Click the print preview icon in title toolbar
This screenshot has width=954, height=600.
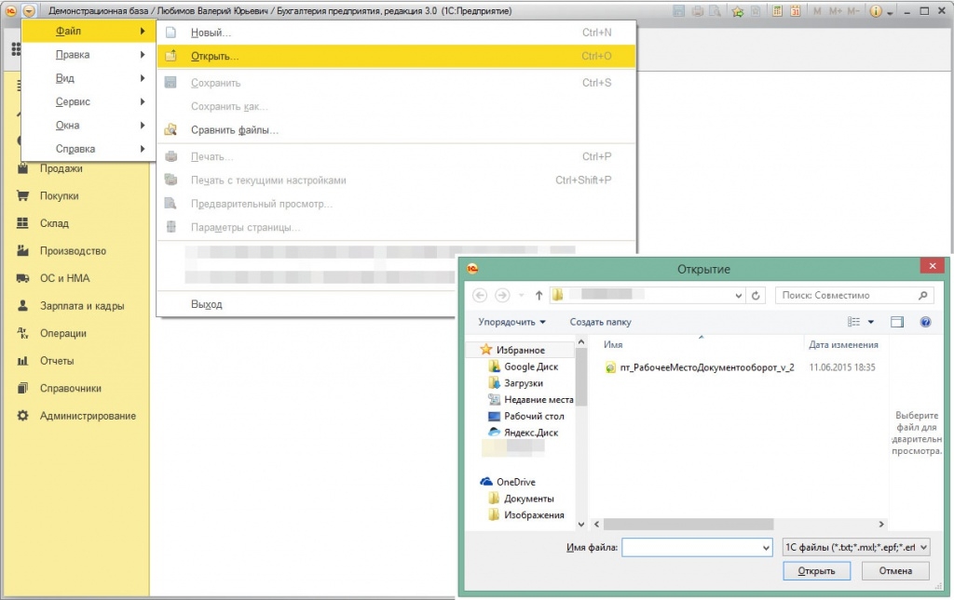pyautogui.click(x=715, y=11)
